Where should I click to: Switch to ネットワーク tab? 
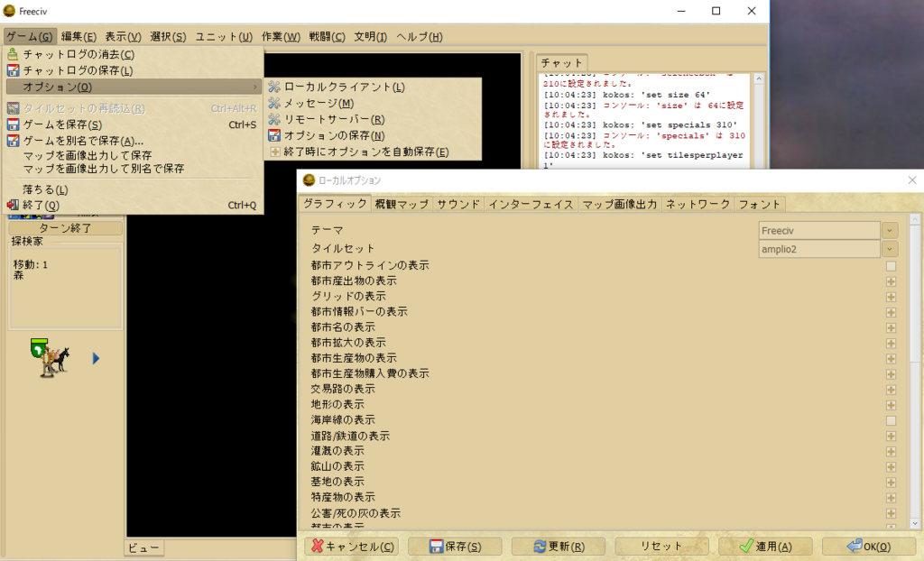point(698,204)
